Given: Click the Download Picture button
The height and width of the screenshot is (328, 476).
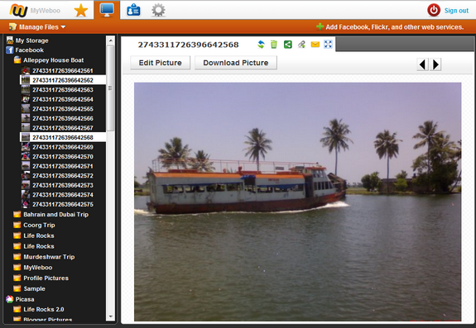Looking at the screenshot, I should coord(236,63).
